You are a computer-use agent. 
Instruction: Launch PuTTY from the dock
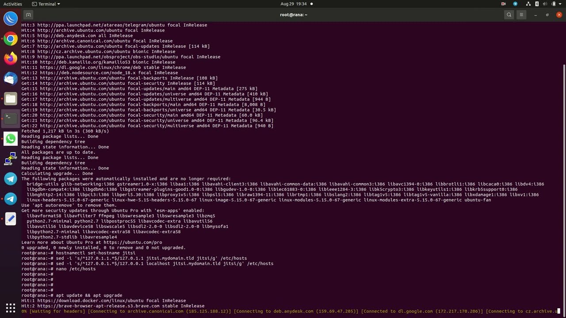pyautogui.click(x=11, y=159)
